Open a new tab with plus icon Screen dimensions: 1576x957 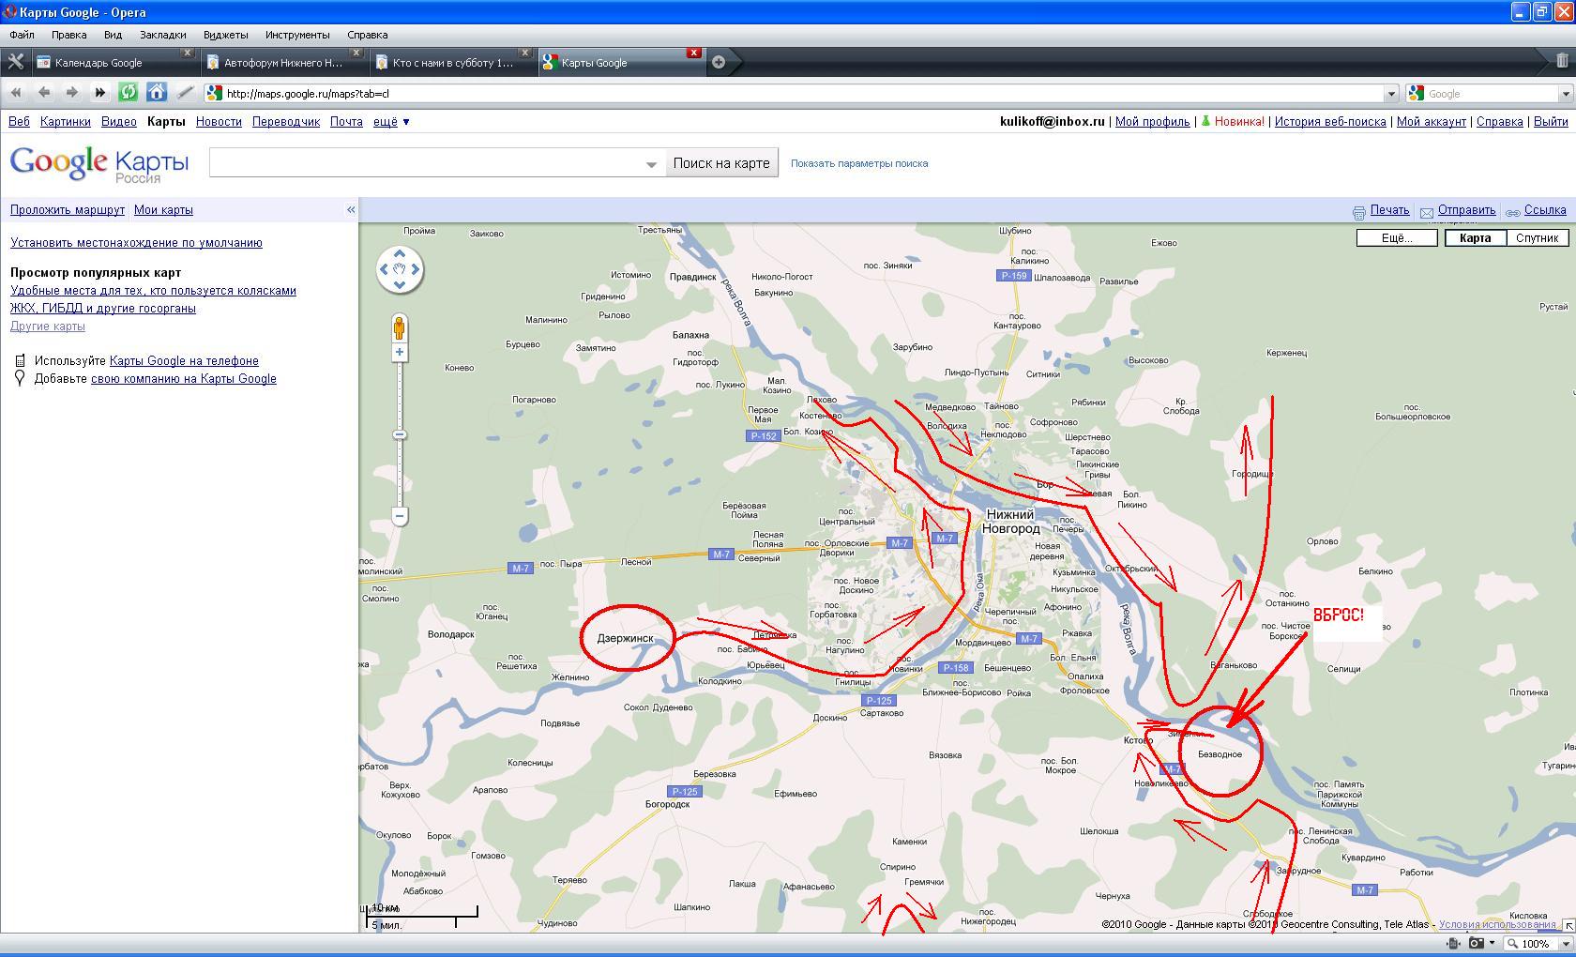point(719,62)
